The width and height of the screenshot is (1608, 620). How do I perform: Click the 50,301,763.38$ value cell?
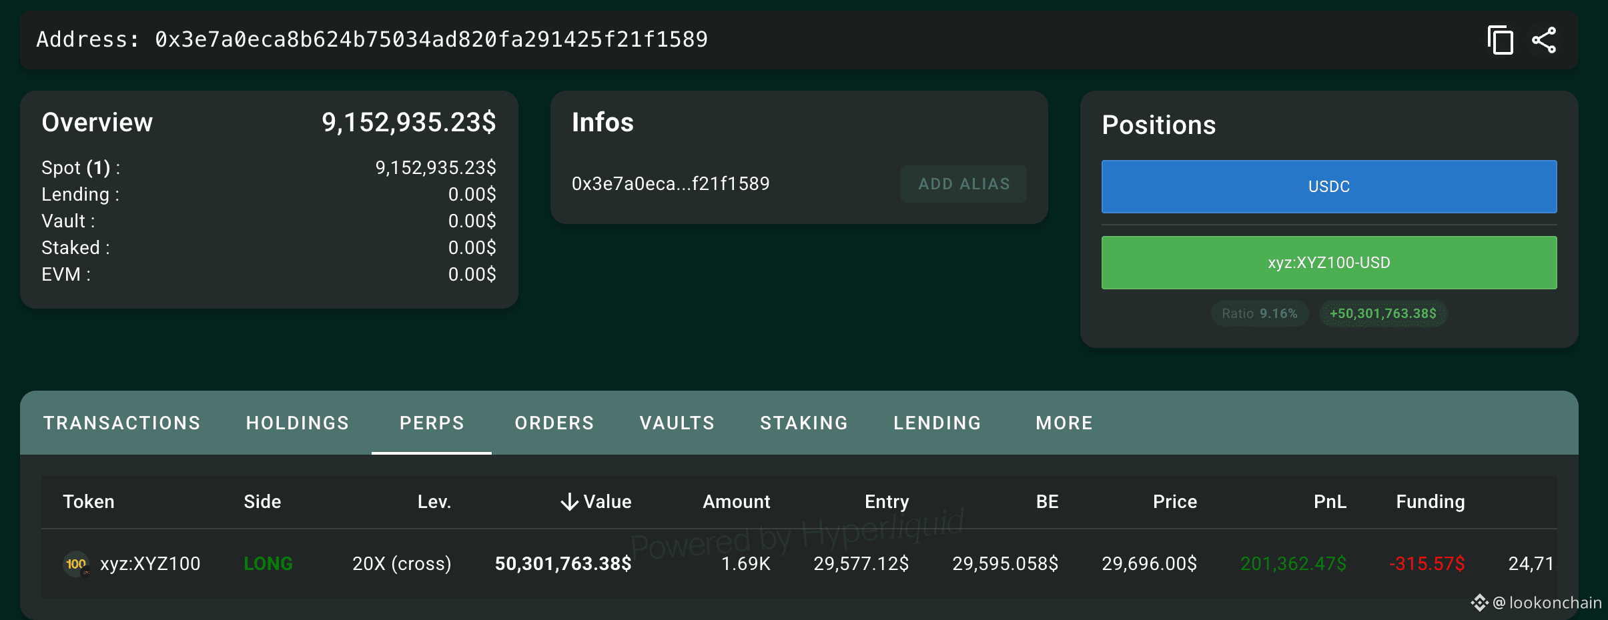(563, 564)
